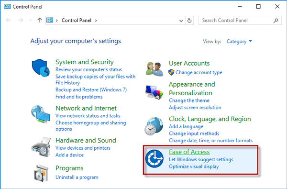The image size is (287, 189).
Task: Click Add a language
Action: [x=186, y=126]
